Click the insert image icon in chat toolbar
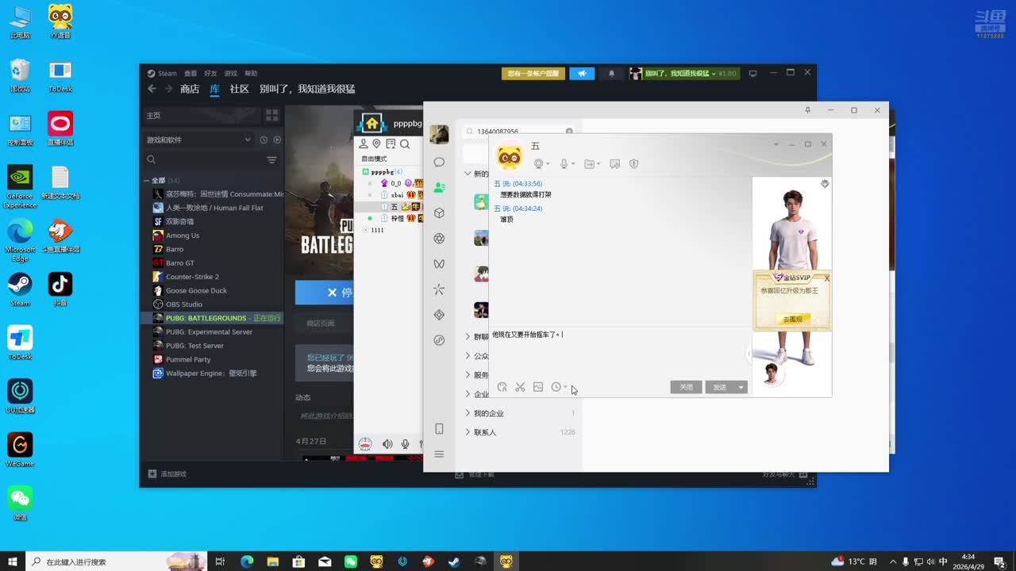1016x571 pixels. (x=538, y=387)
